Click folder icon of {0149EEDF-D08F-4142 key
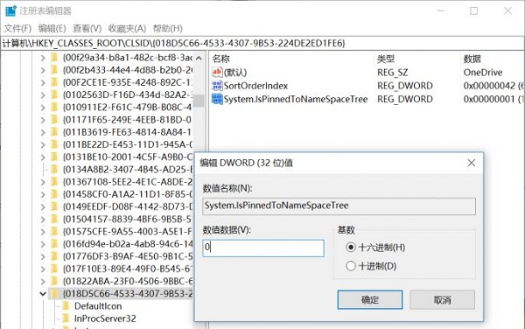The height and width of the screenshot is (329, 525). 54,206
